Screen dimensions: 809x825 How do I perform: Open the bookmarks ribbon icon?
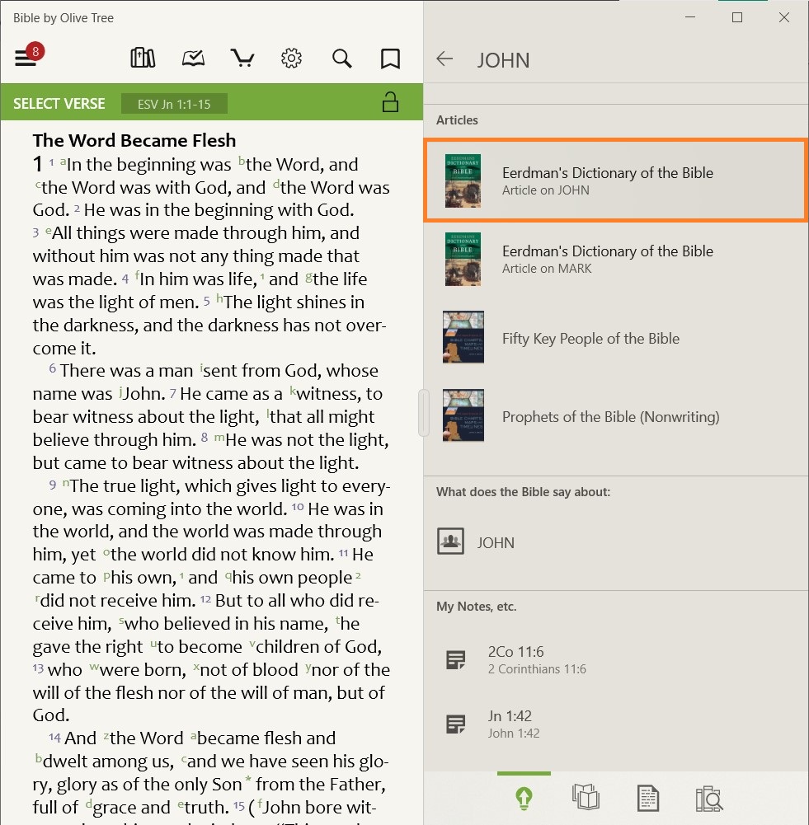click(x=390, y=59)
